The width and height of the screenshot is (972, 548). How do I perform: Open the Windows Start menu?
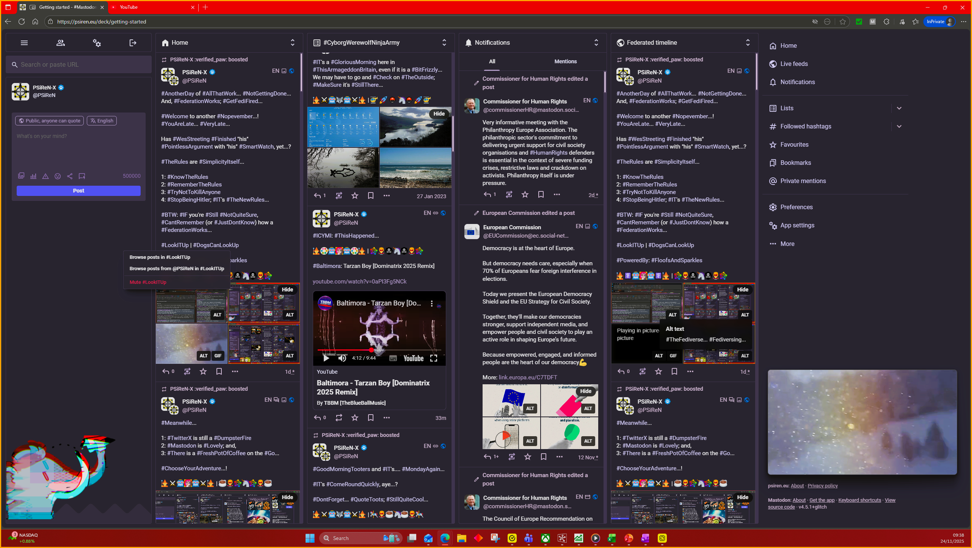[310, 538]
